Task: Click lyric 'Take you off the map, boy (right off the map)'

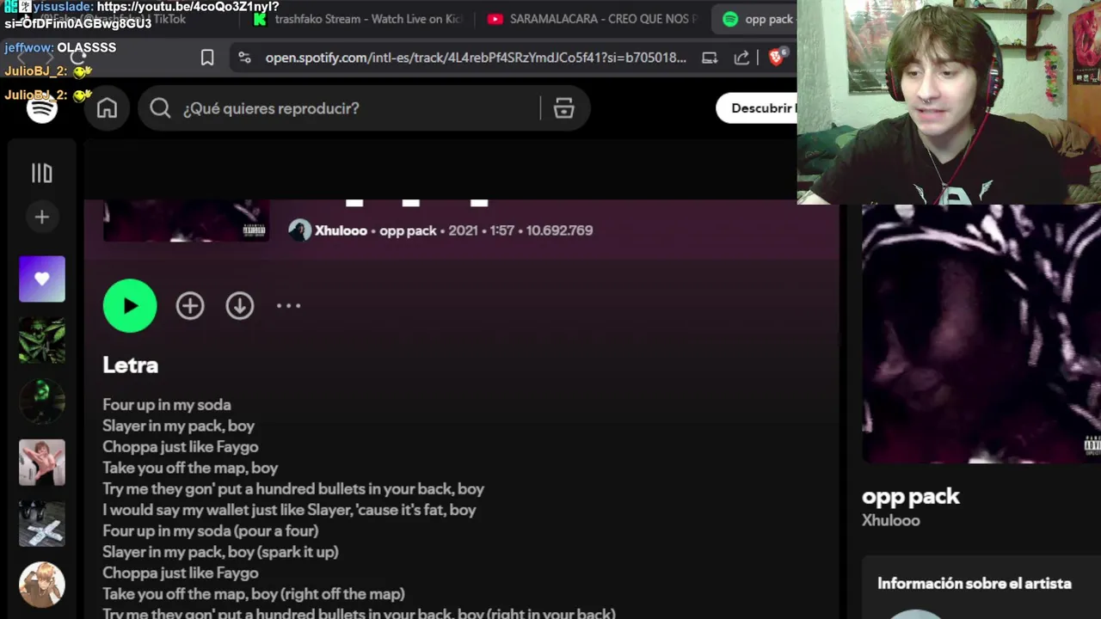Action: (x=254, y=594)
